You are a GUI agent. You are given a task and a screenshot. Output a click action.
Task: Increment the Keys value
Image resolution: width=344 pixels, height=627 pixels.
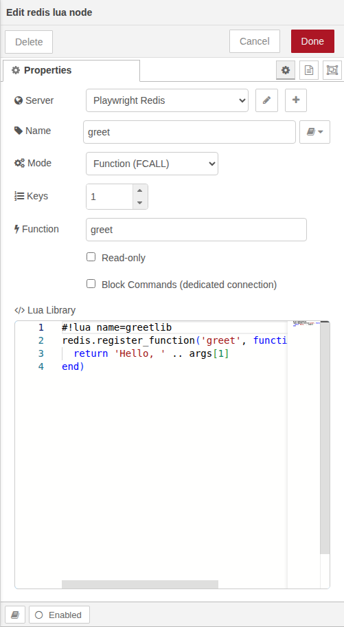(x=140, y=190)
